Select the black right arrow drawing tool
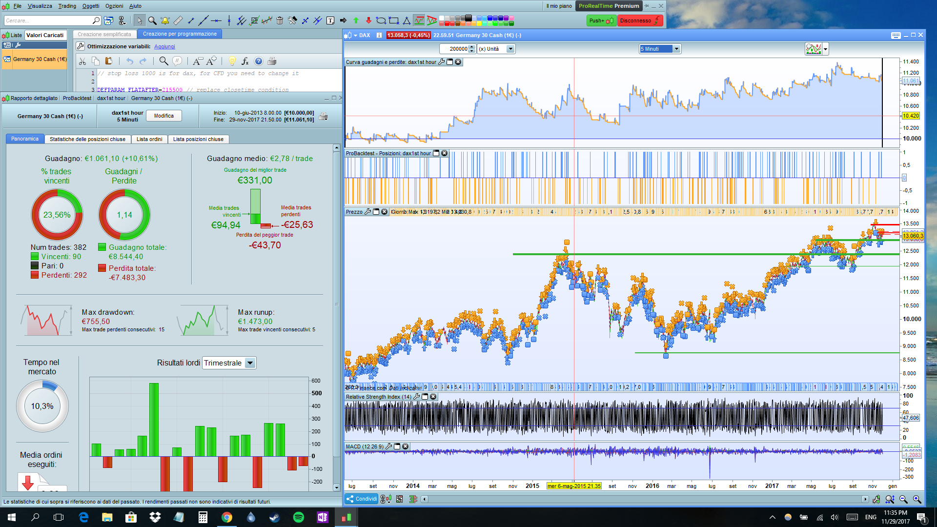 (x=343, y=20)
